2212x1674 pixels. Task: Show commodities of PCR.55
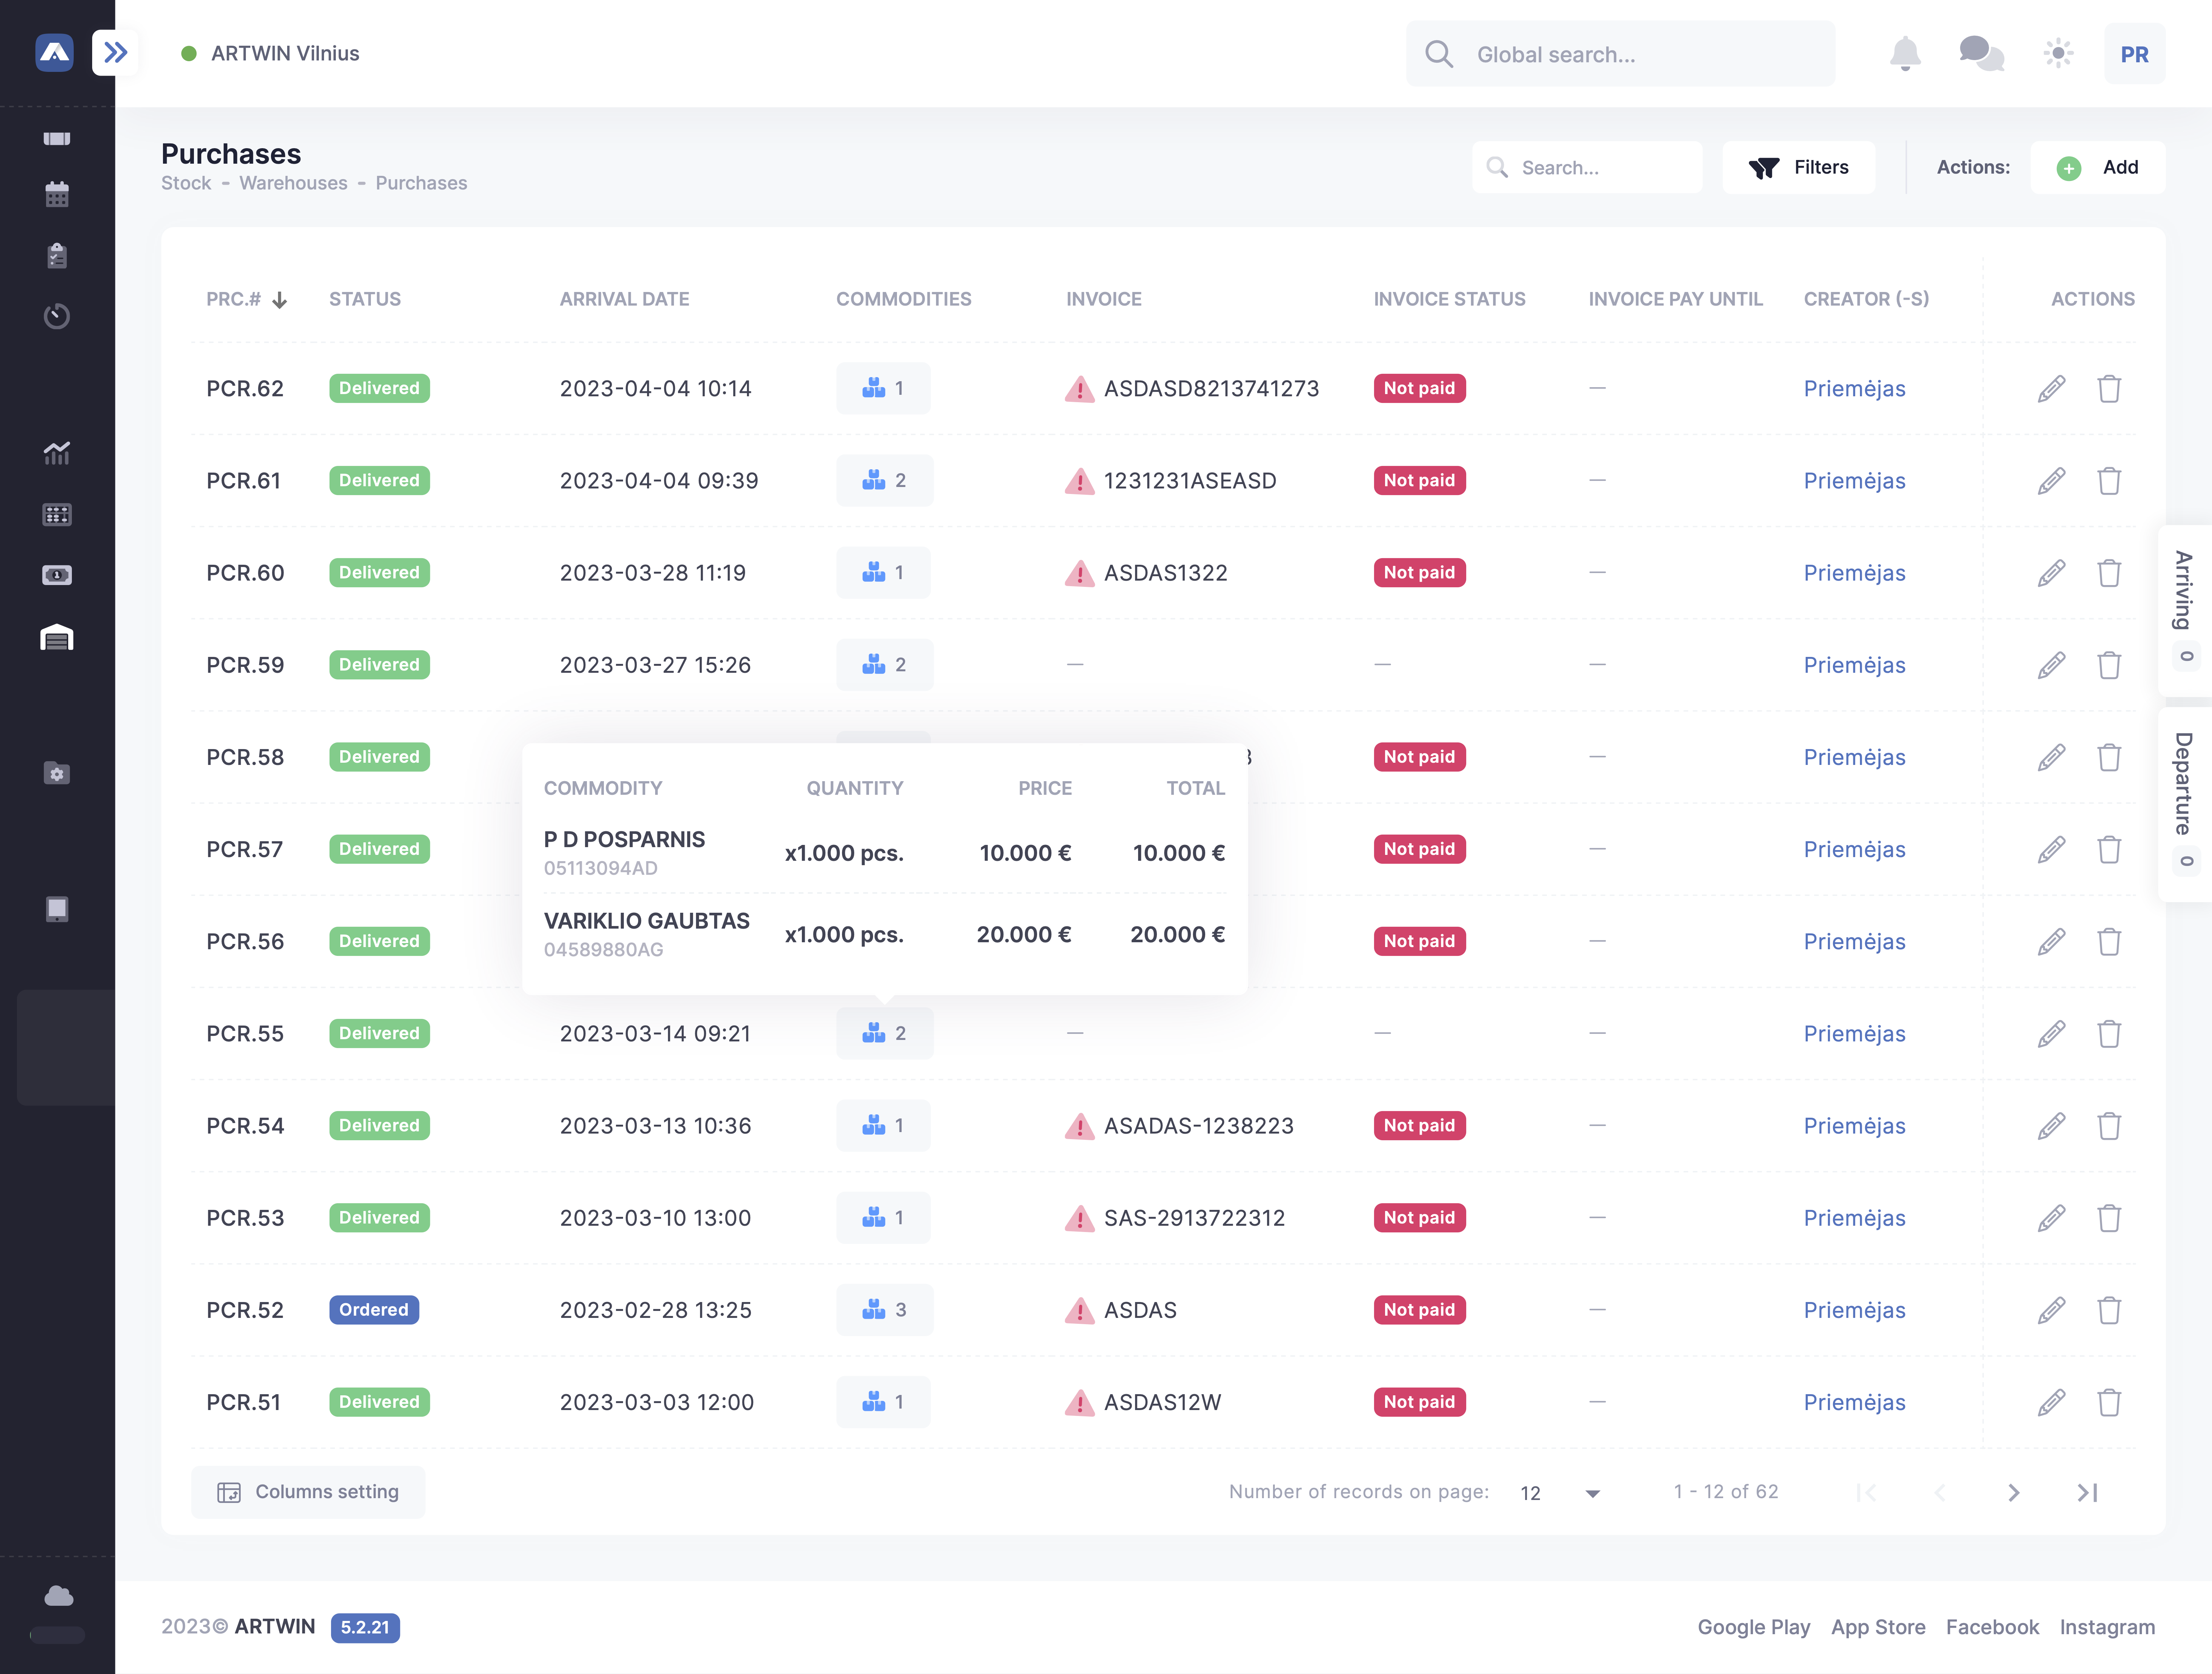tap(885, 1033)
